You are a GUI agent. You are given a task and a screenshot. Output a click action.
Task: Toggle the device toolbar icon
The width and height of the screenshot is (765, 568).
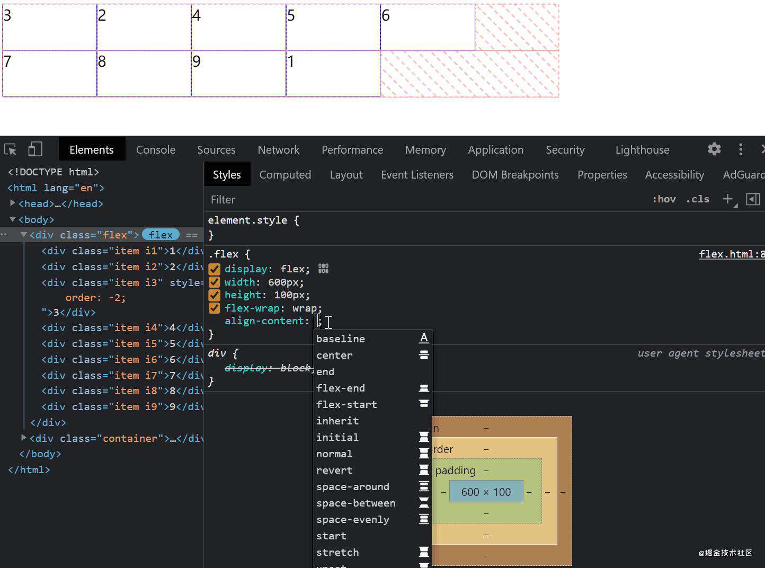(x=35, y=149)
